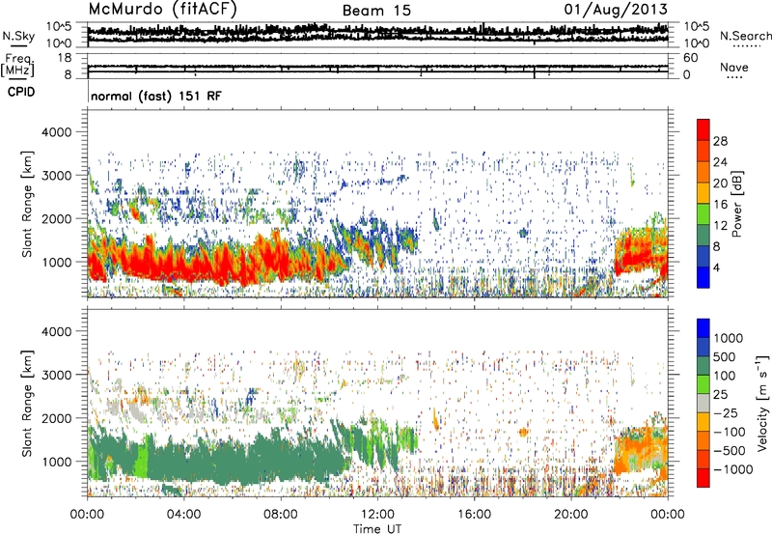Image resolution: width=772 pixels, height=535 pixels.
Task: Click the blue top of the velocity color bar
Action: tap(703, 327)
